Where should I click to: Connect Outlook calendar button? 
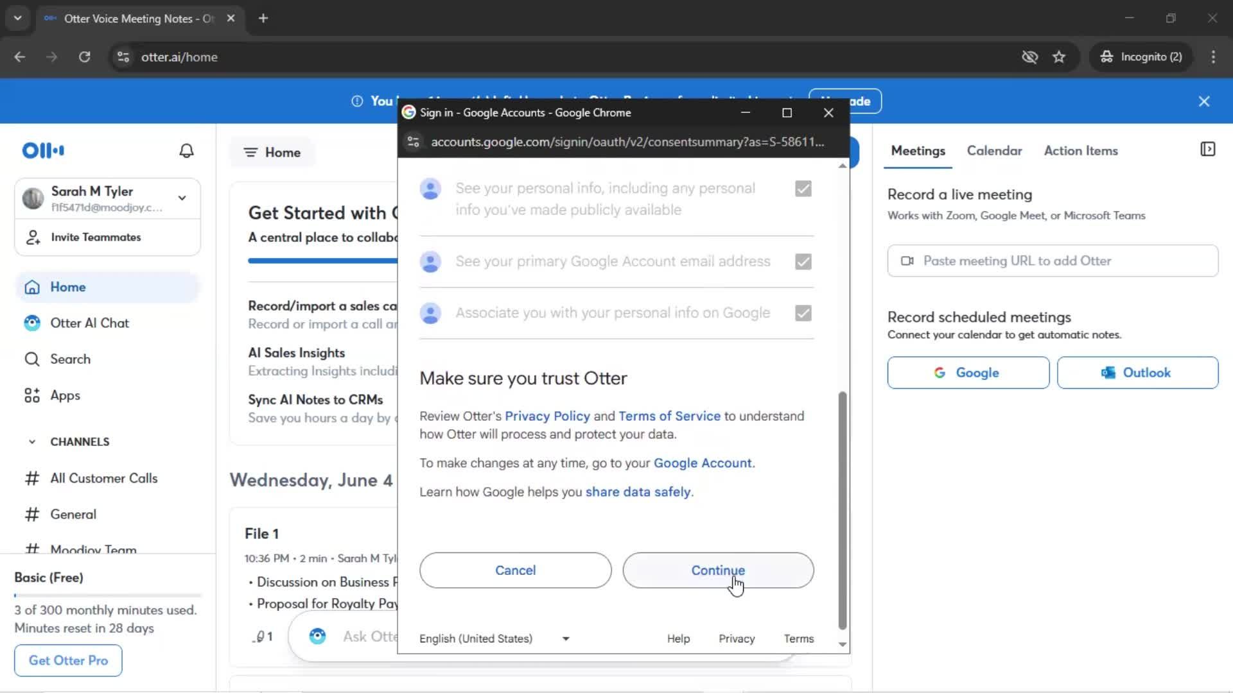pyautogui.click(x=1137, y=373)
